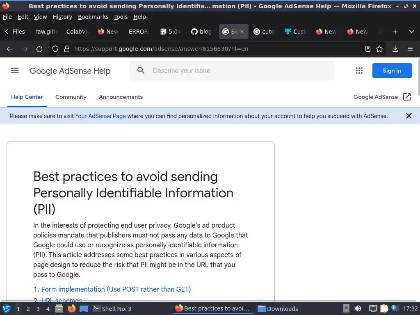Viewport: 420px width, 315px height.
Task: Toggle Firefox reader view
Action: click(368, 49)
